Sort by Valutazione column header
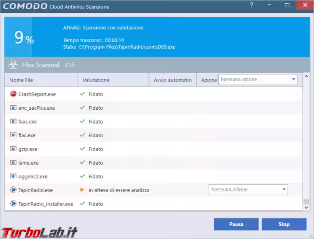The width and height of the screenshot is (314, 239). [x=114, y=80]
